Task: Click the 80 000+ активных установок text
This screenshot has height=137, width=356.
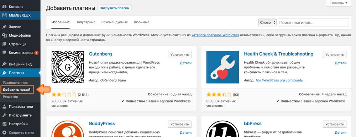Action: click(x=221, y=103)
